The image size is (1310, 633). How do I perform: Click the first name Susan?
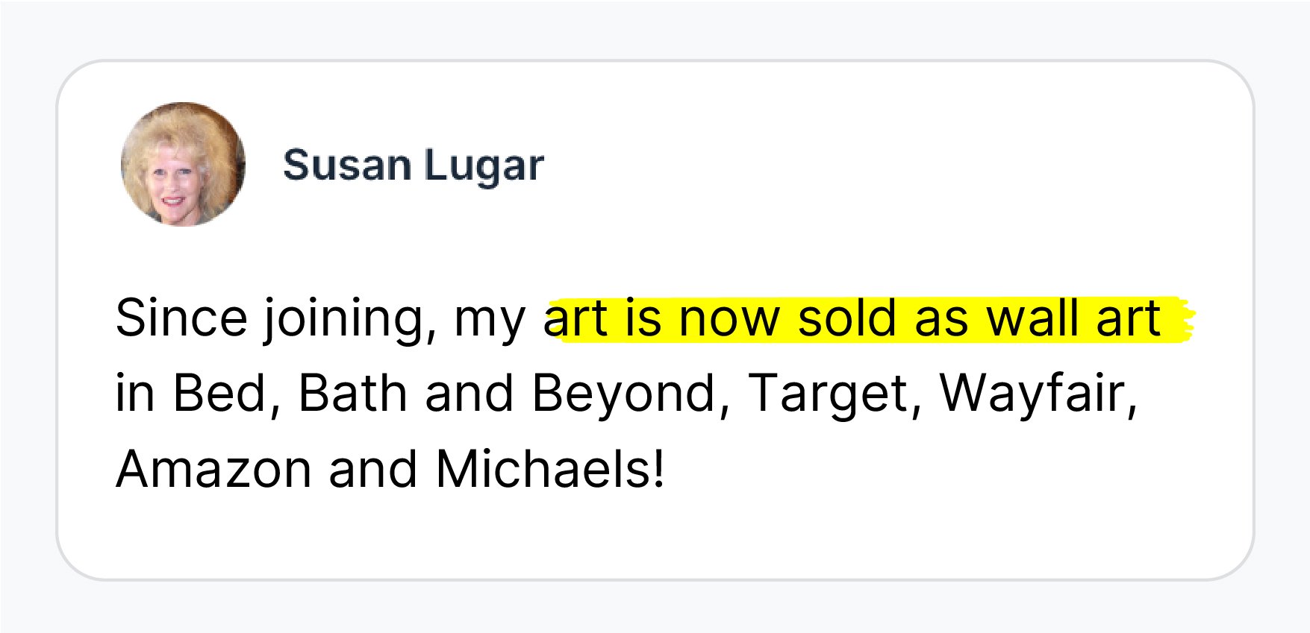click(x=347, y=166)
